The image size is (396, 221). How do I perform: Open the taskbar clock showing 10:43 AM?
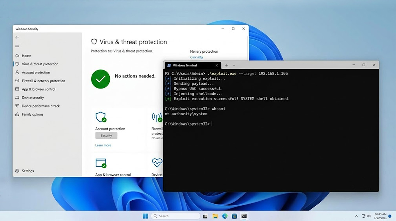pos(380,216)
